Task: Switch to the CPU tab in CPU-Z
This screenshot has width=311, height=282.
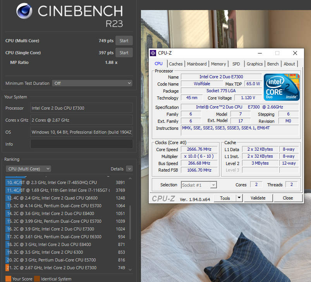Action: (x=158, y=64)
